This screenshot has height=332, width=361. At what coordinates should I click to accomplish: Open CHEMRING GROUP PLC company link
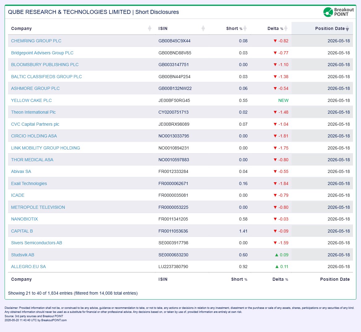[x=36, y=41]
